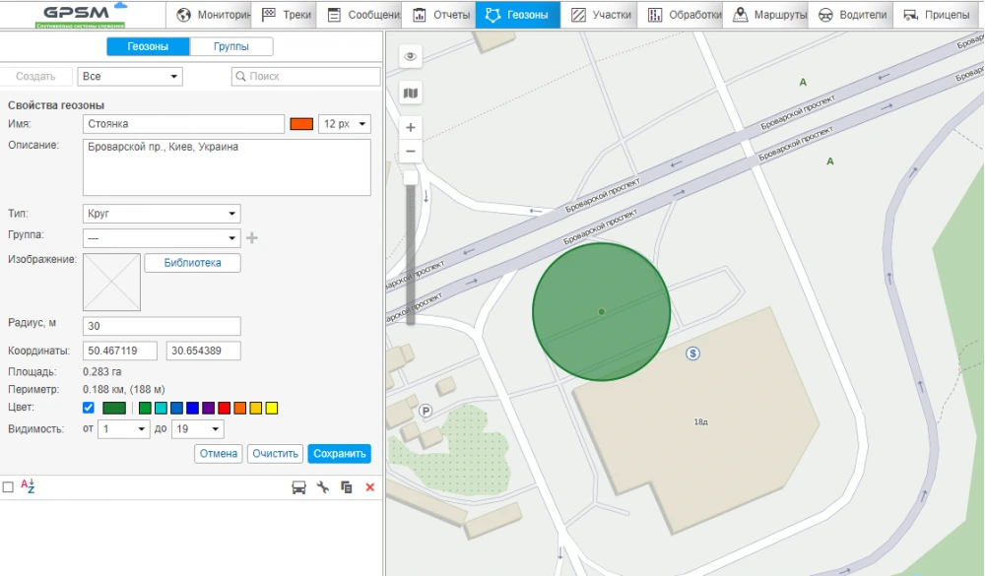Tick the select-all checkbox in list header
985x576 pixels.
click(x=8, y=487)
